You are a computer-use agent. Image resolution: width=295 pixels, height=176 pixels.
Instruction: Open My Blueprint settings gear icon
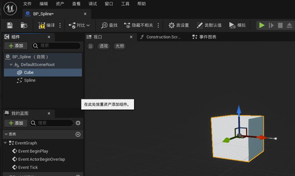coord(78,123)
